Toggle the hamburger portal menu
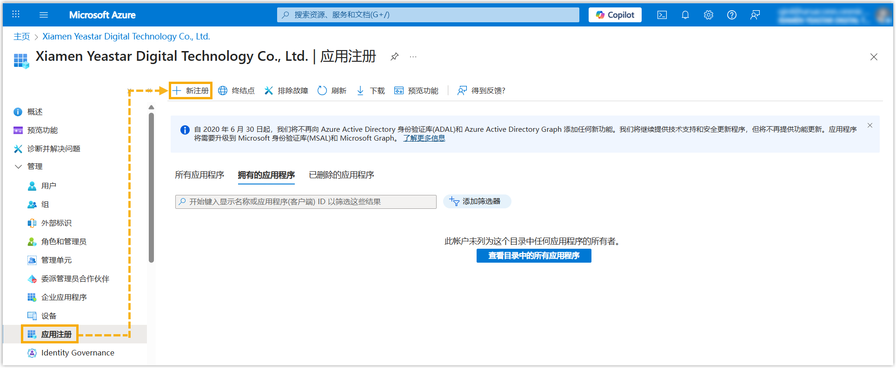Screen dimensions: 896x368 44,15
